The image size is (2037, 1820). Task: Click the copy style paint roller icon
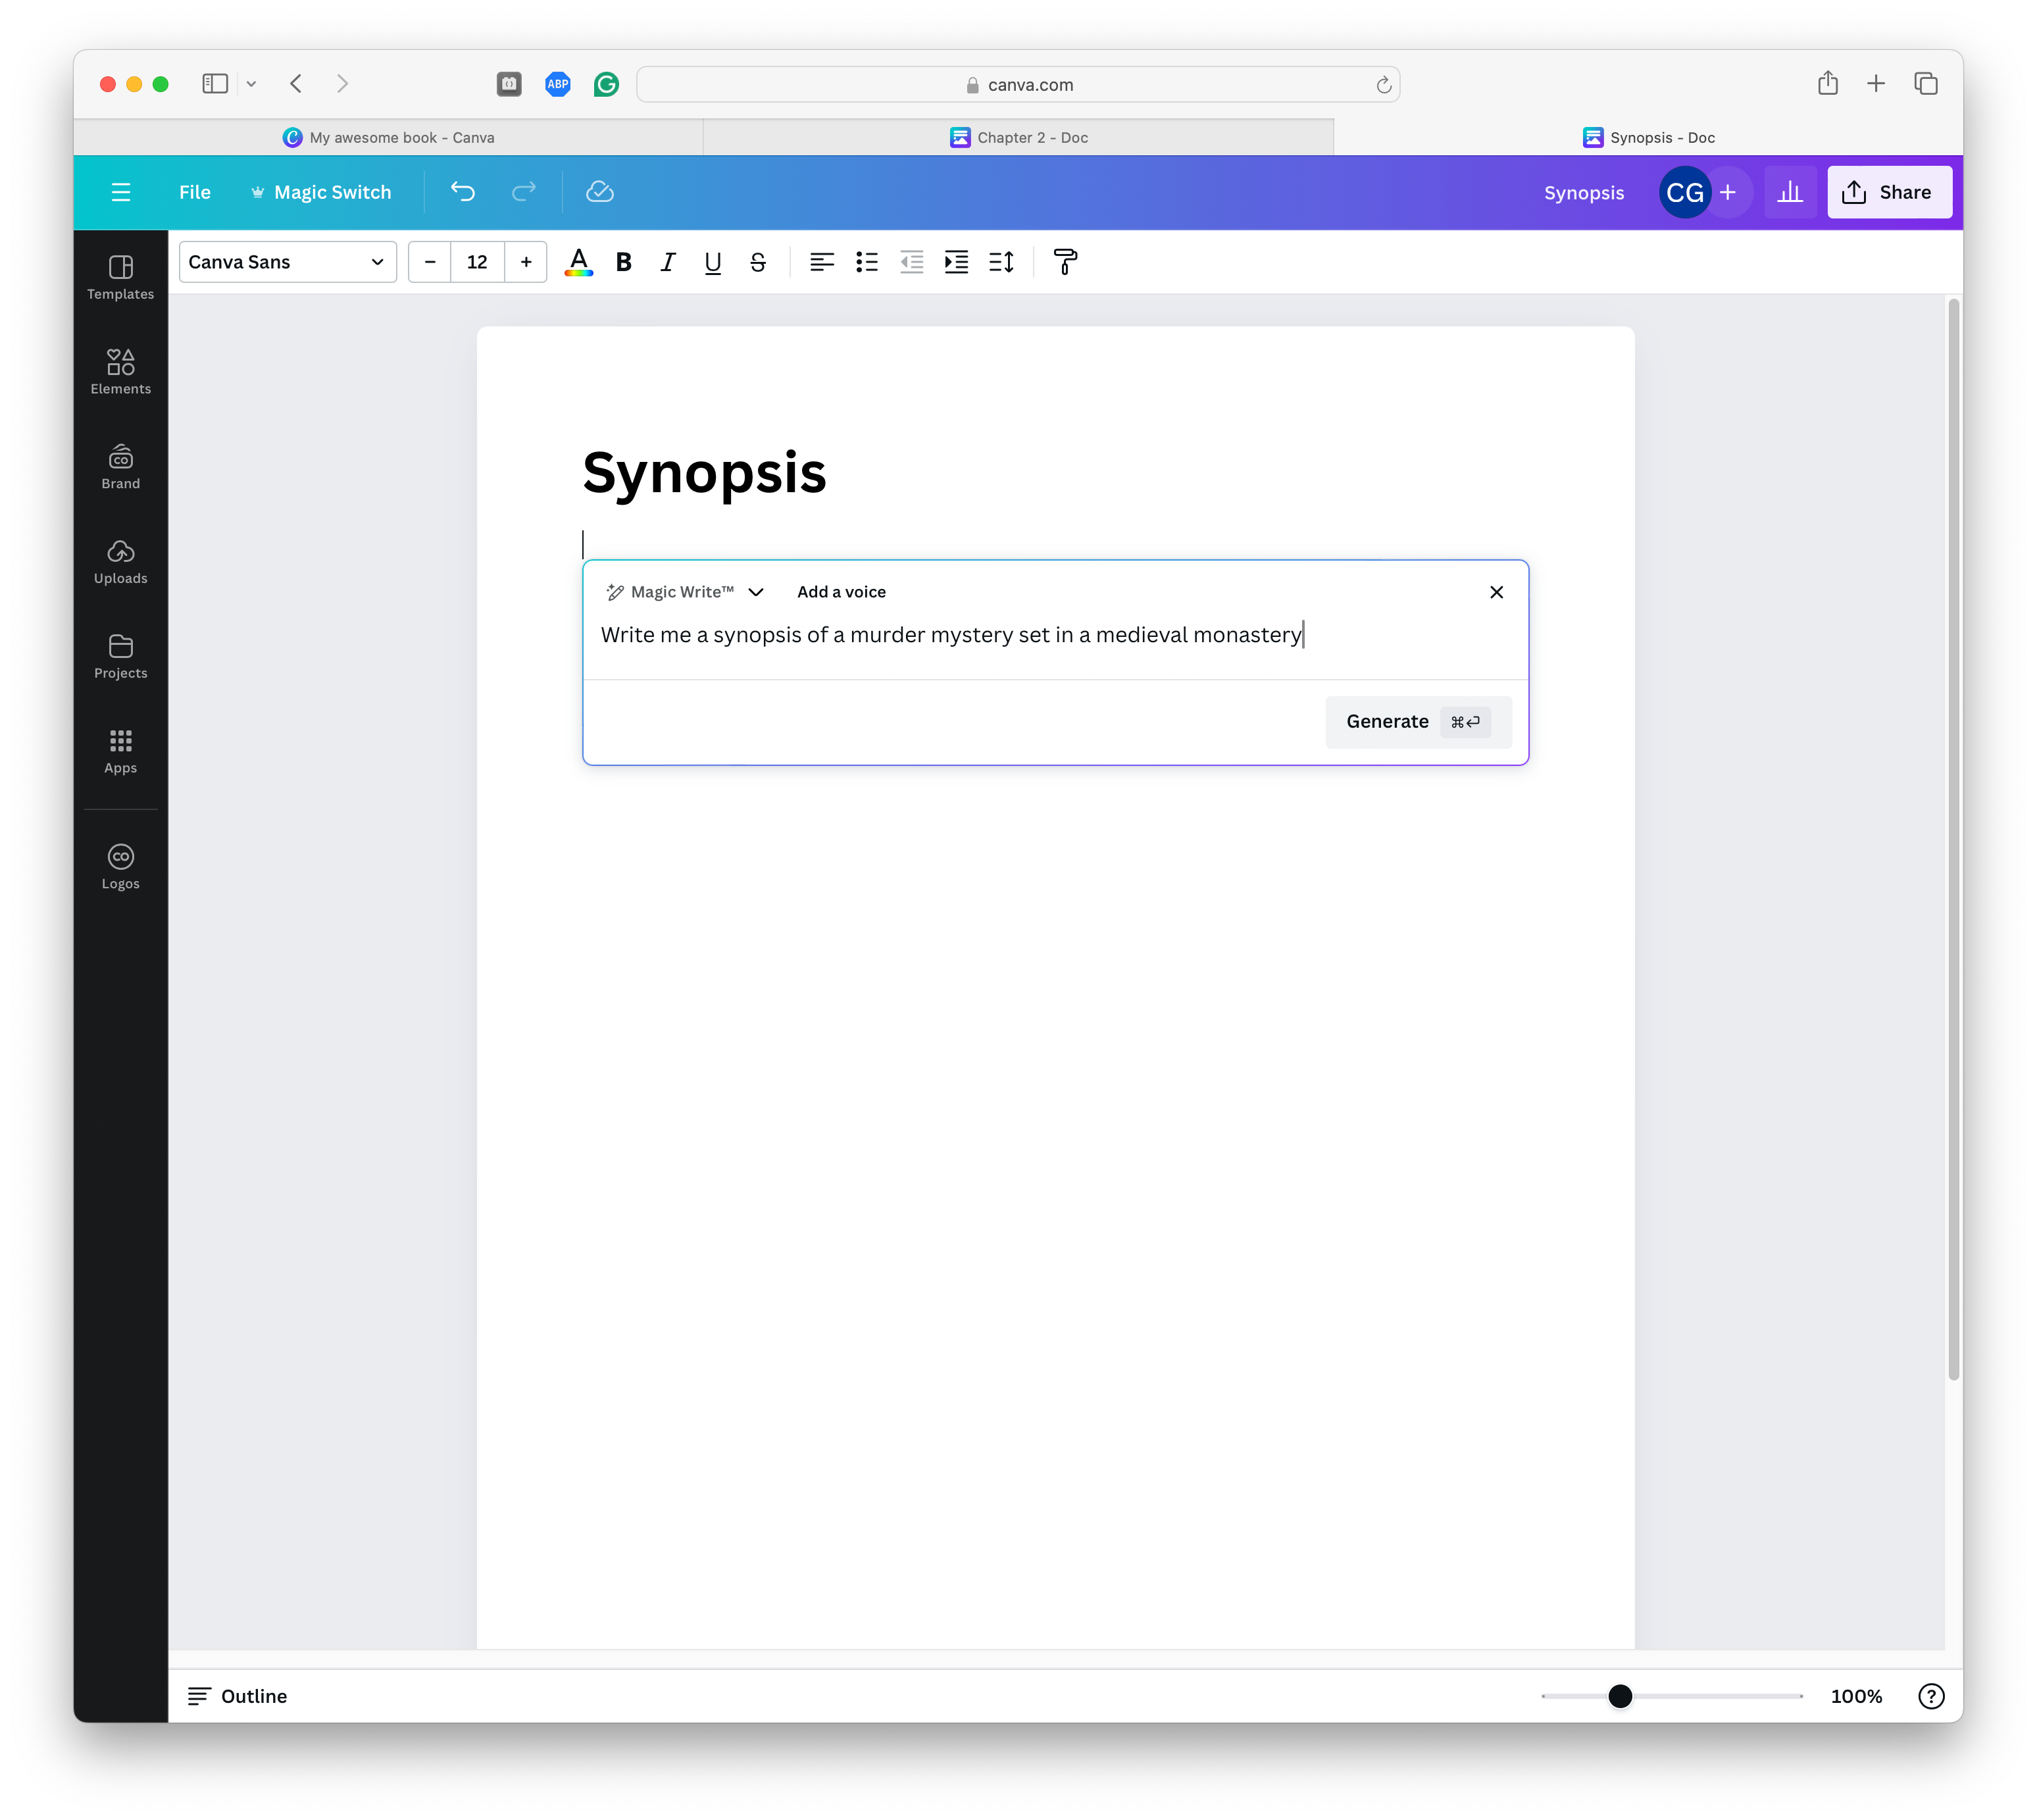pyautogui.click(x=1065, y=262)
